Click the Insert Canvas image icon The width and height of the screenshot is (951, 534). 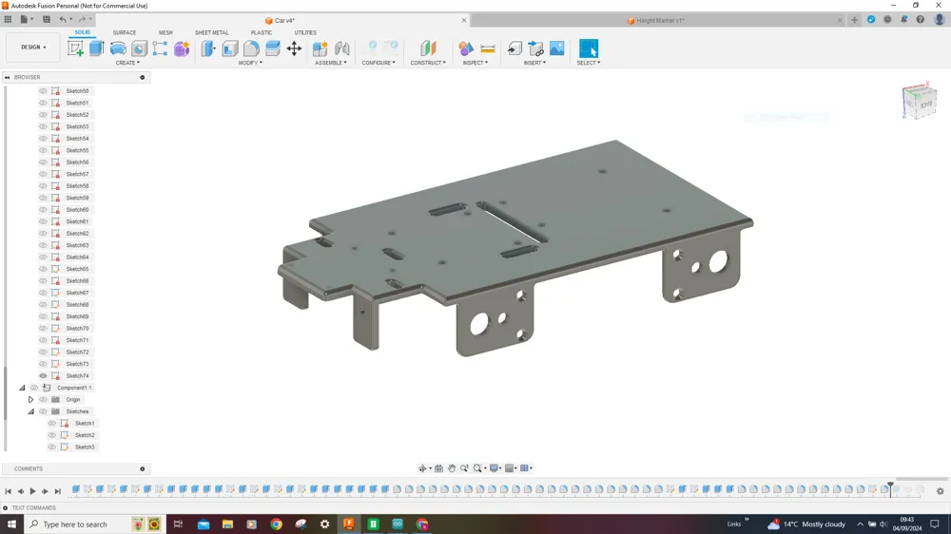coord(556,48)
